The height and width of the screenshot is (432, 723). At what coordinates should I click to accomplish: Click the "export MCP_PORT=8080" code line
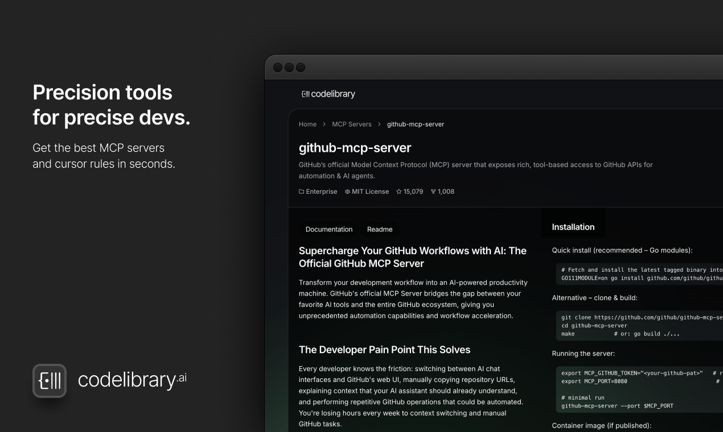click(x=594, y=381)
